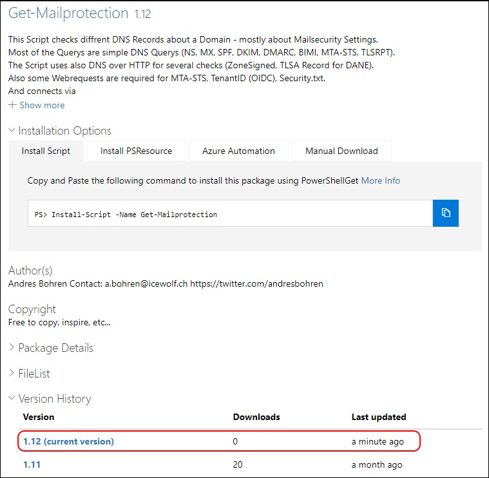Click the Copyright heading
The height and width of the screenshot is (478, 489).
[x=32, y=309]
